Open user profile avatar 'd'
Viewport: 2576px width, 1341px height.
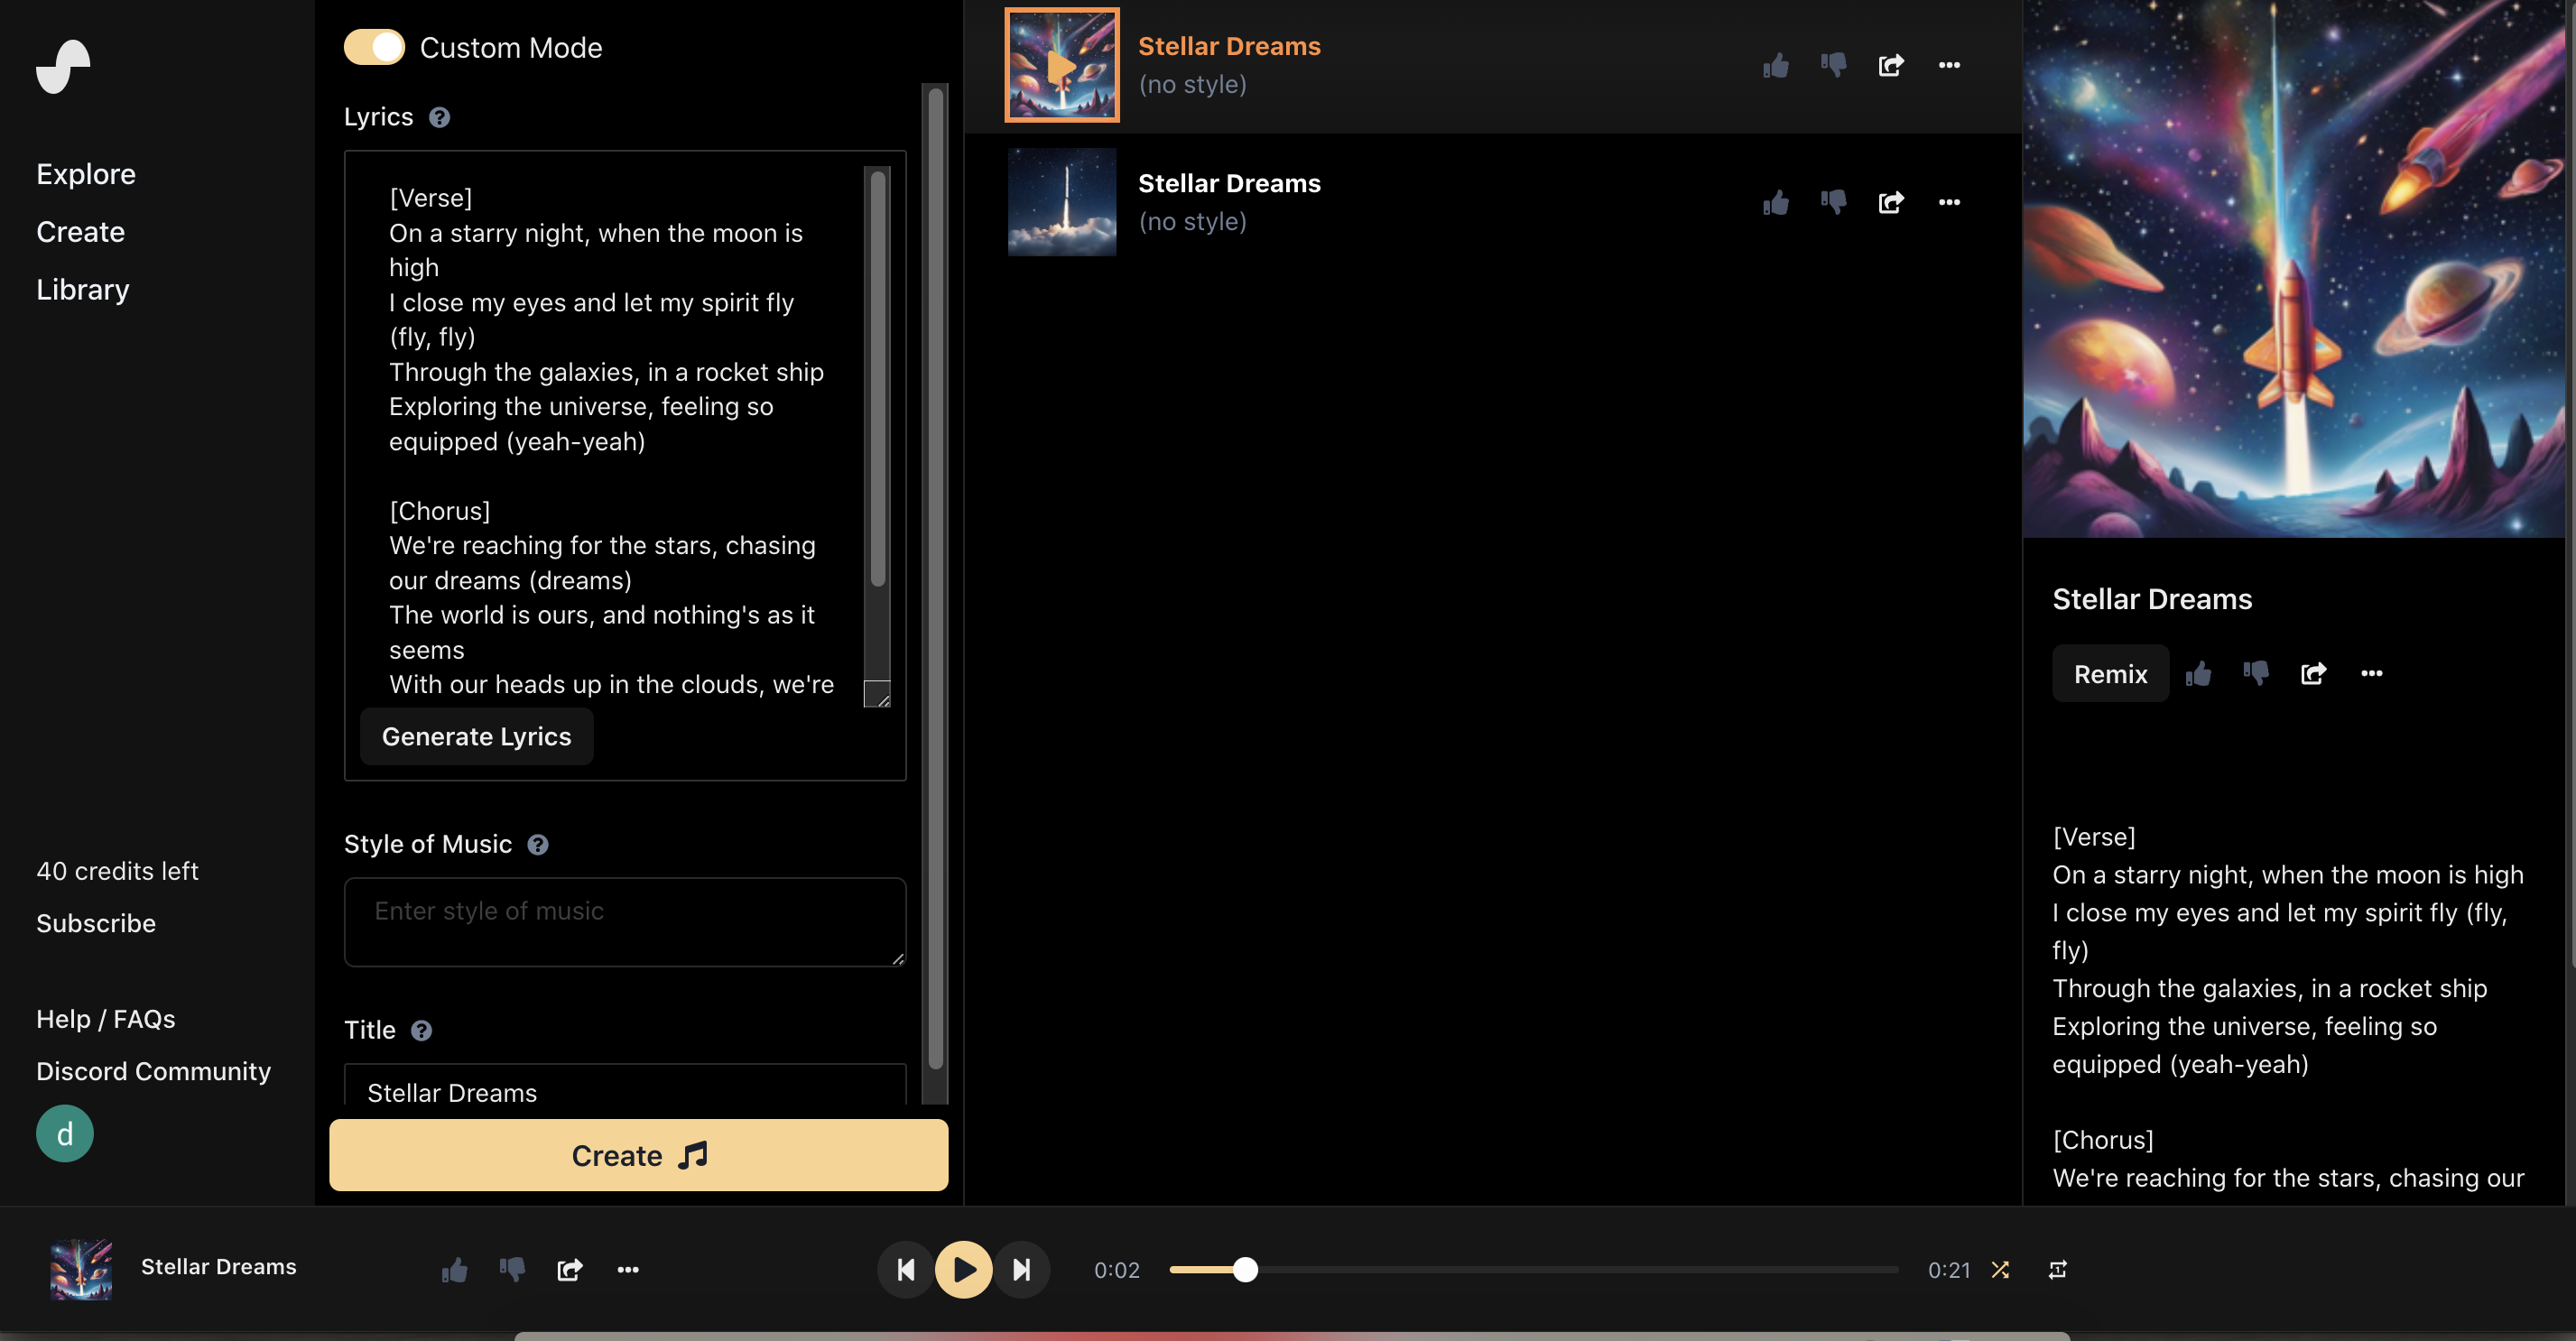(x=65, y=1134)
